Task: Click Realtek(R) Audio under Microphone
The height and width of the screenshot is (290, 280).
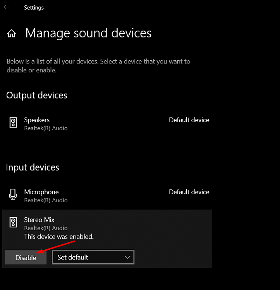Action: tap(46, 200)
